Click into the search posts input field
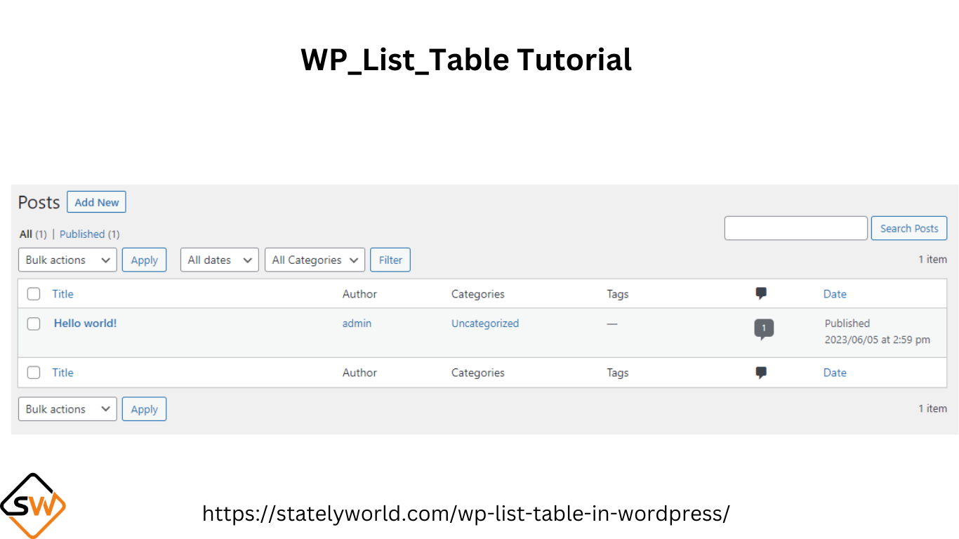Viewport: 959px width, 539px height. click(x=796, y=228)
